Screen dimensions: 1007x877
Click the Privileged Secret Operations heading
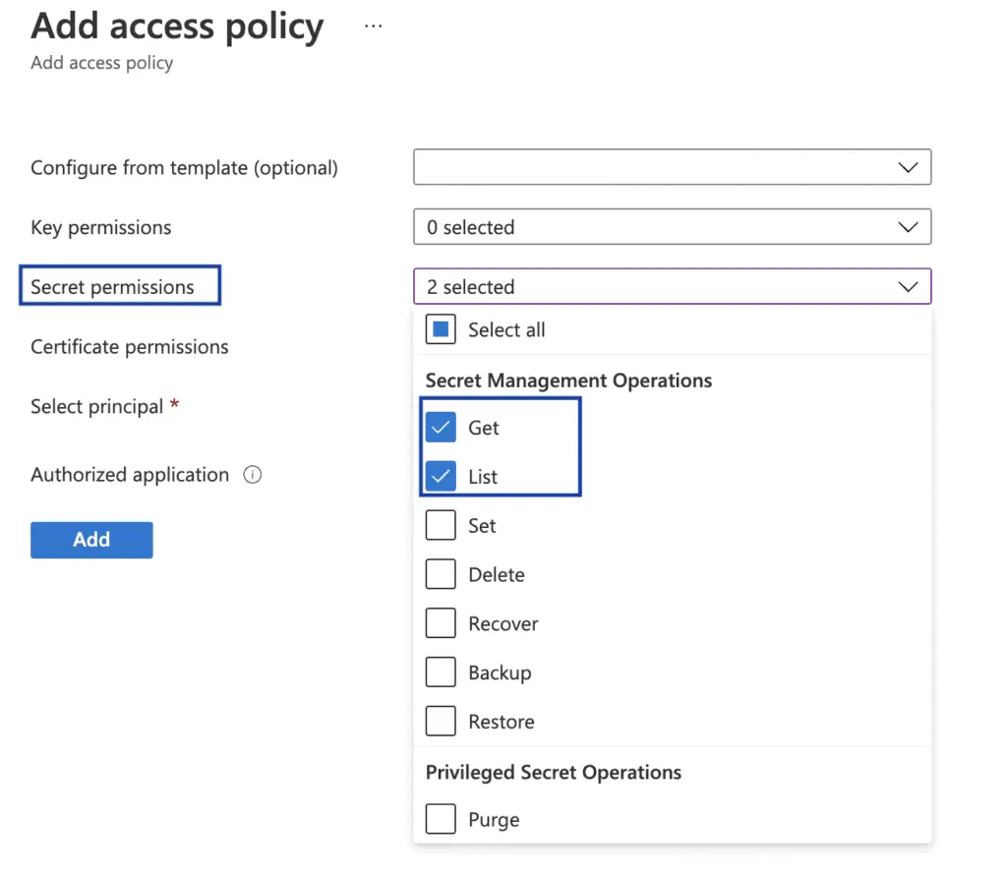[x=554, y=773]
